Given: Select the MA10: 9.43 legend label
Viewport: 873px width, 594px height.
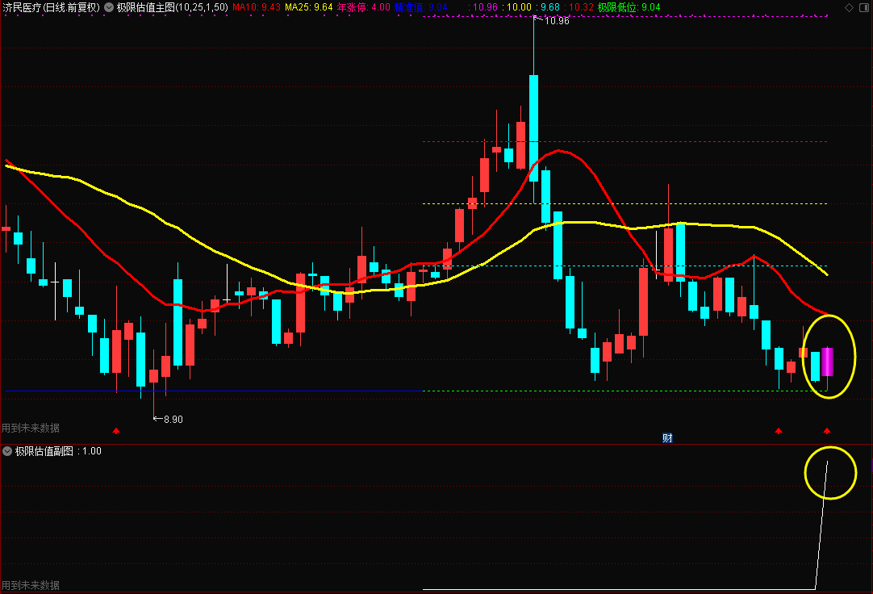Looking at the screenshot, I should (x=257, y=8).
